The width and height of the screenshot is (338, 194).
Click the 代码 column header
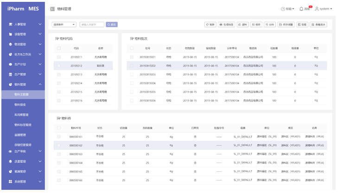77,48
